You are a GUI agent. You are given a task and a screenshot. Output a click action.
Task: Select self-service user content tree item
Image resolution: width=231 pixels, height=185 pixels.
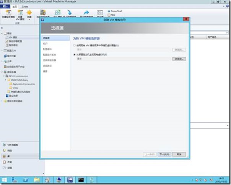14,67
